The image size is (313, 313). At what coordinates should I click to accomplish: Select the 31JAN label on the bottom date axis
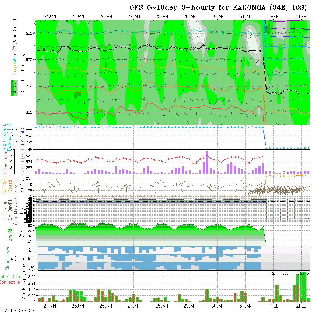pos(245,306)
